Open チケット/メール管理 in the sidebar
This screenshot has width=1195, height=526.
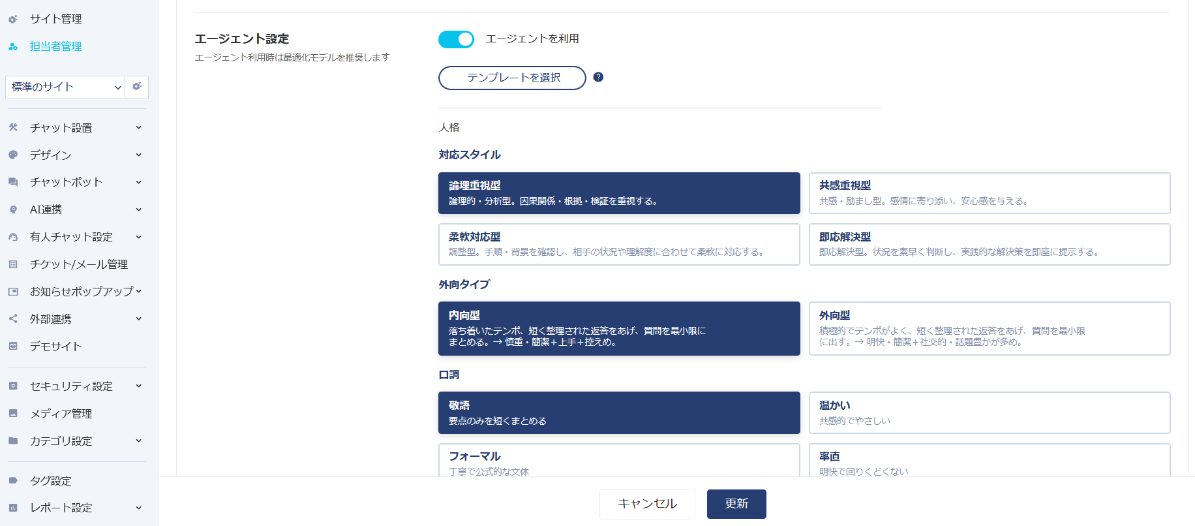click(78, 264)
